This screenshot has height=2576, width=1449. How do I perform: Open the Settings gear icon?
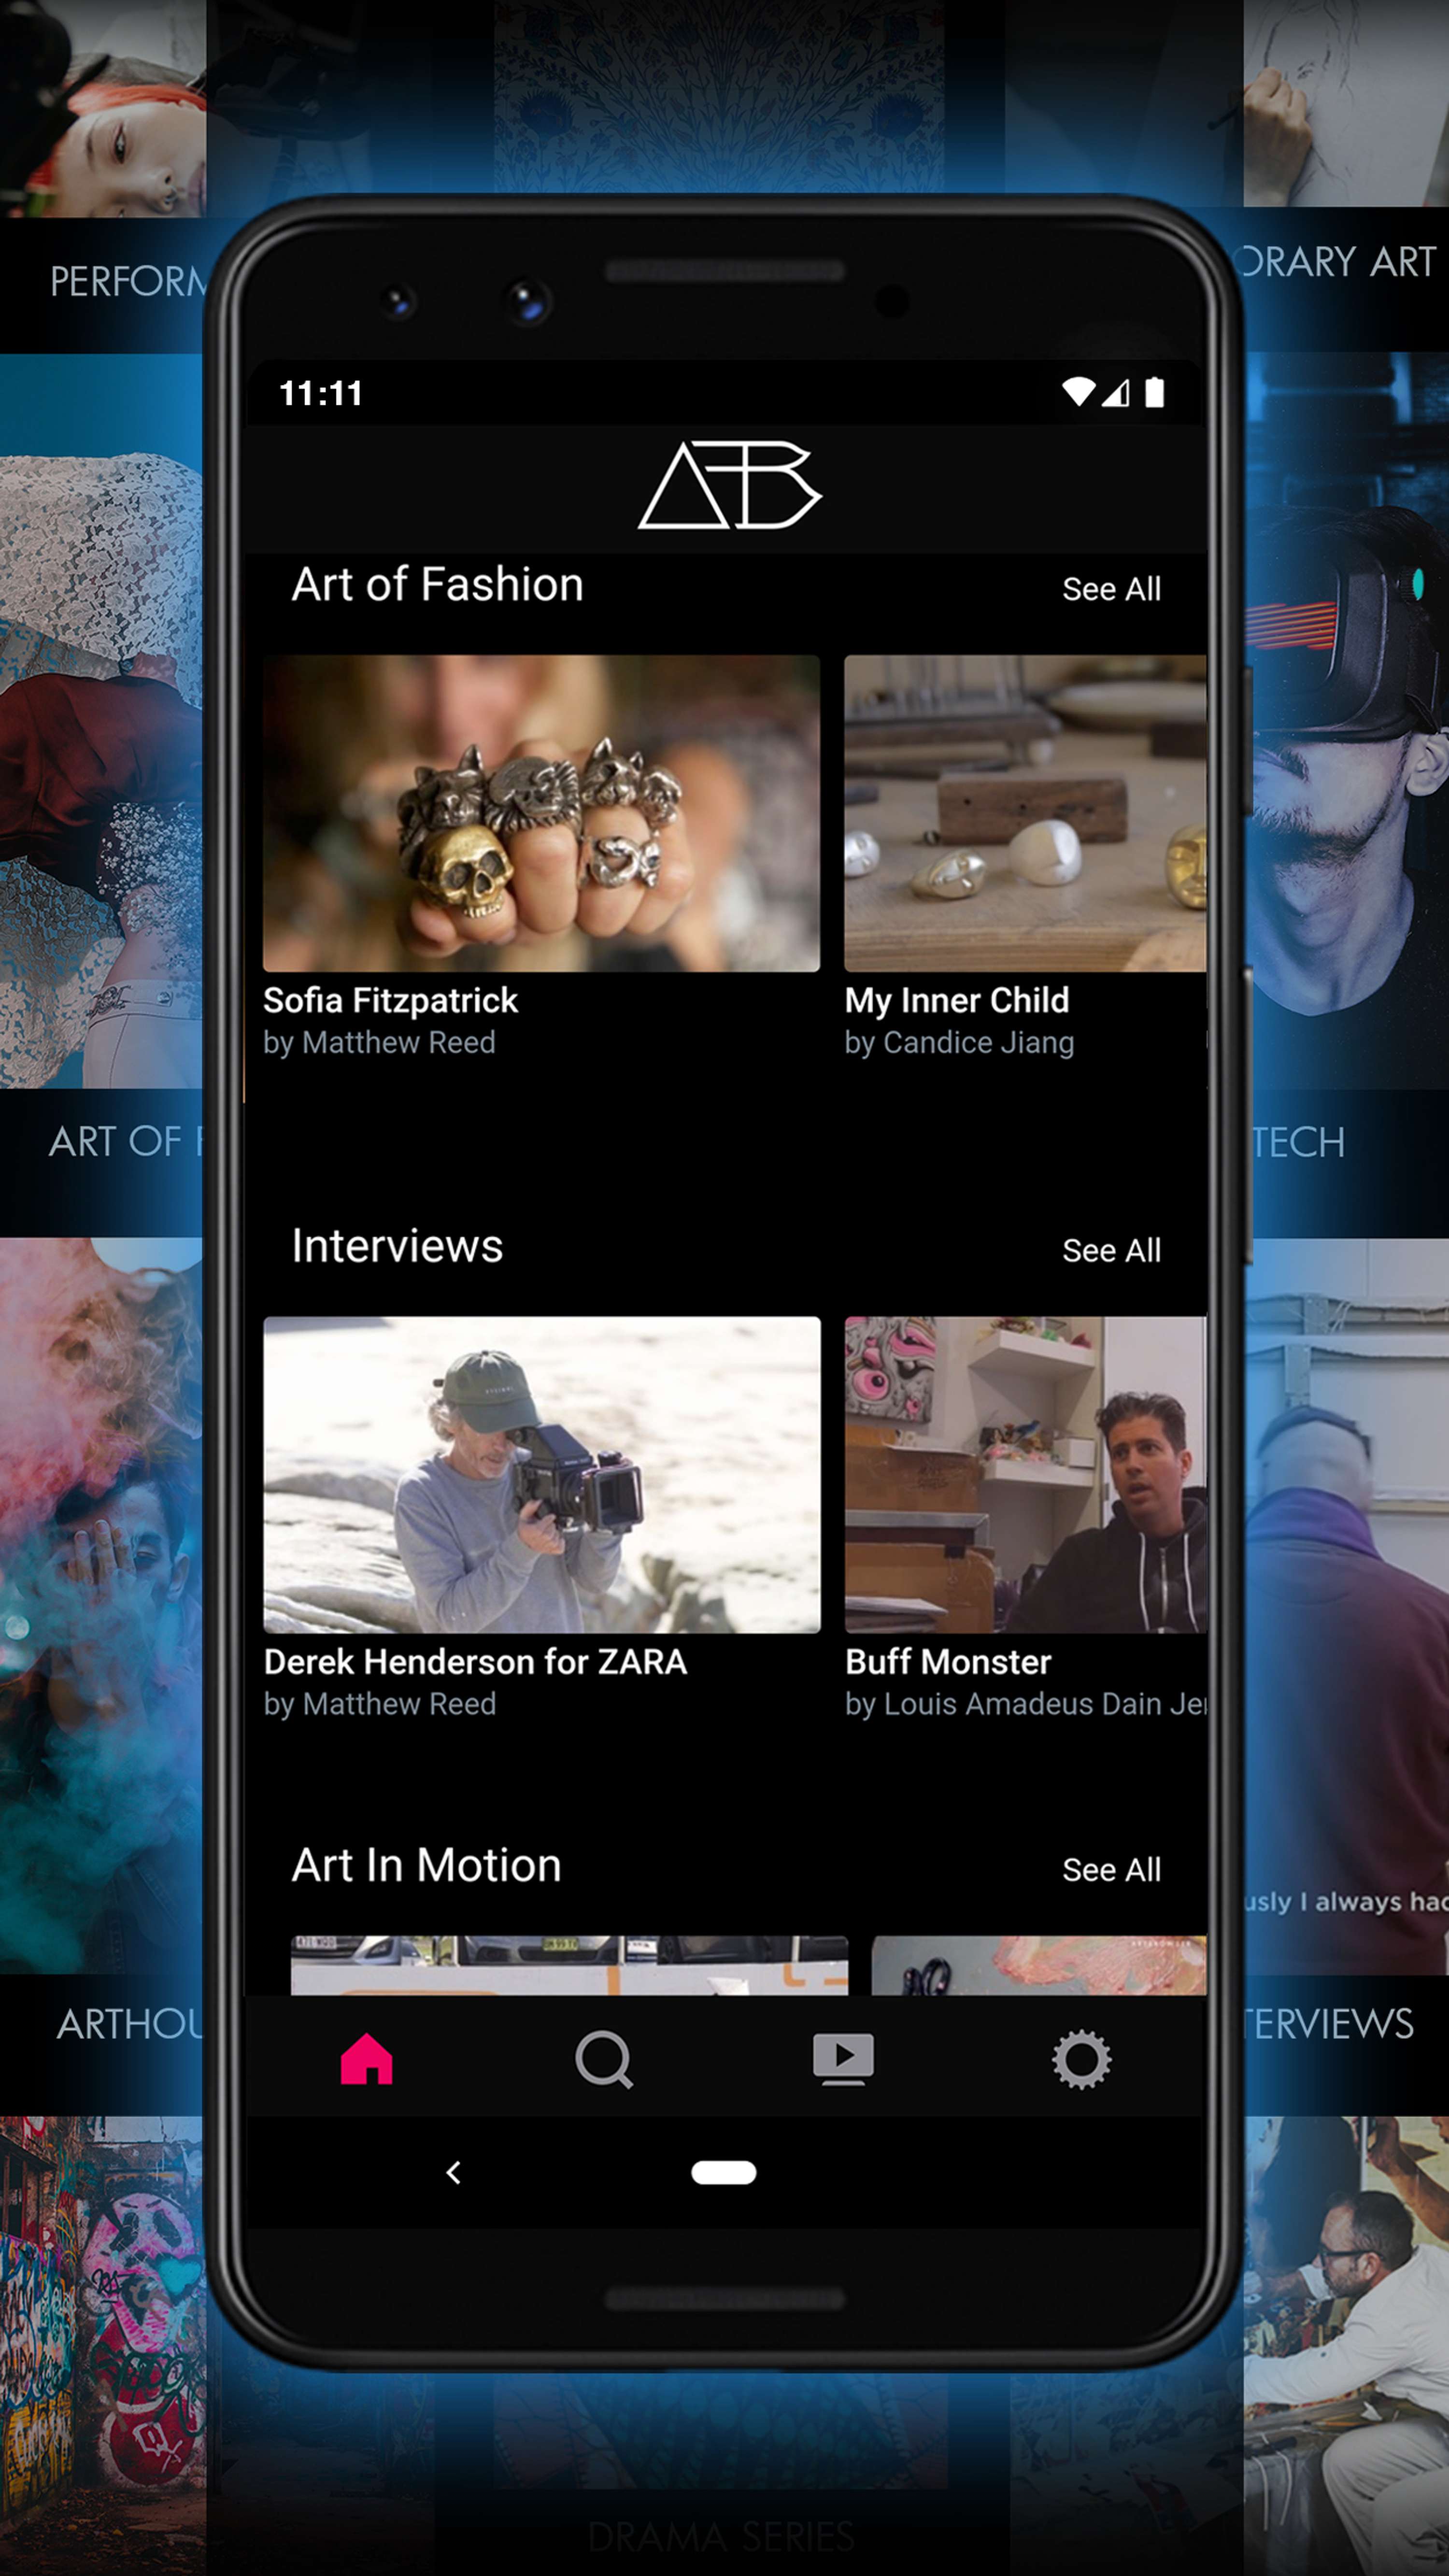(1081, 2060)
